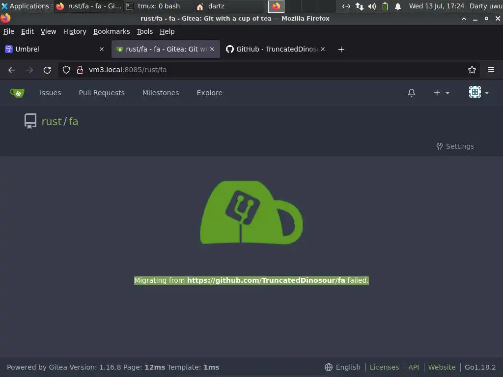503x377 pixels.
Task: Open the Help menu
Action: coord(167,31)
